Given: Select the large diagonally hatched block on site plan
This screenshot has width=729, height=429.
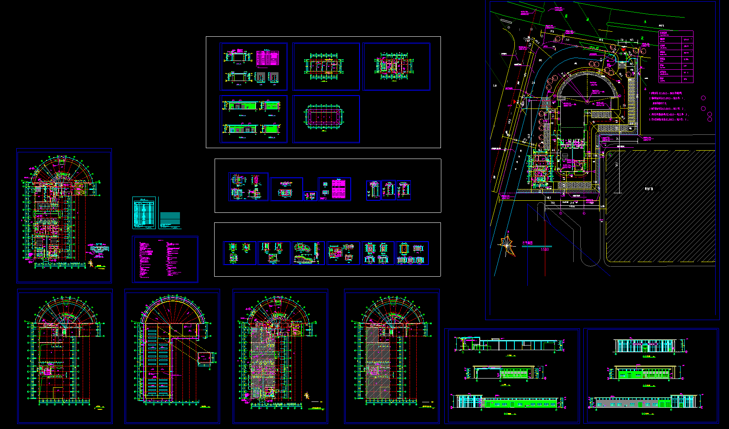Looking at the screenshot, I should pyautogui.click(x=661, y=207).
